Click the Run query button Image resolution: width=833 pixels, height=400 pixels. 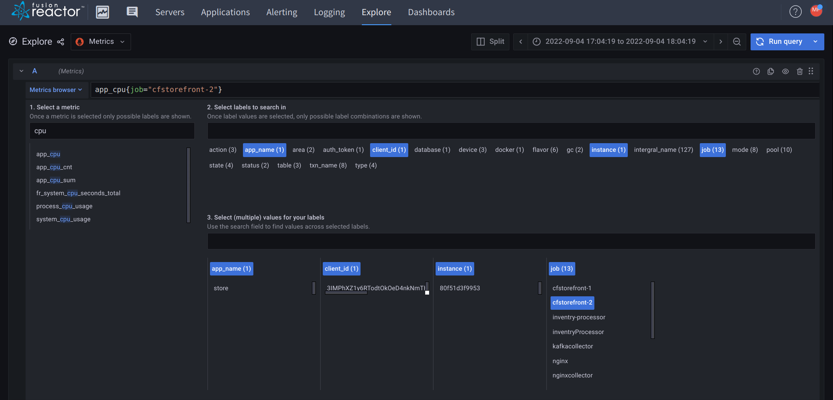tap(785, 42)
